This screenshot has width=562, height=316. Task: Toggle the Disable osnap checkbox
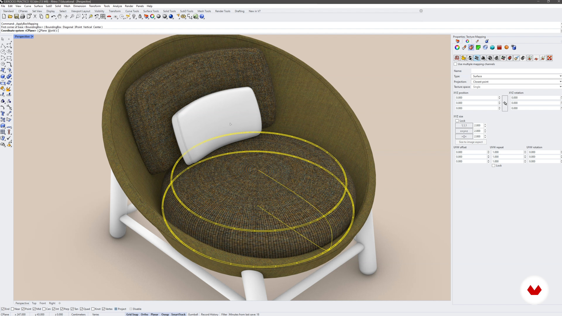[x=131, y=309]
